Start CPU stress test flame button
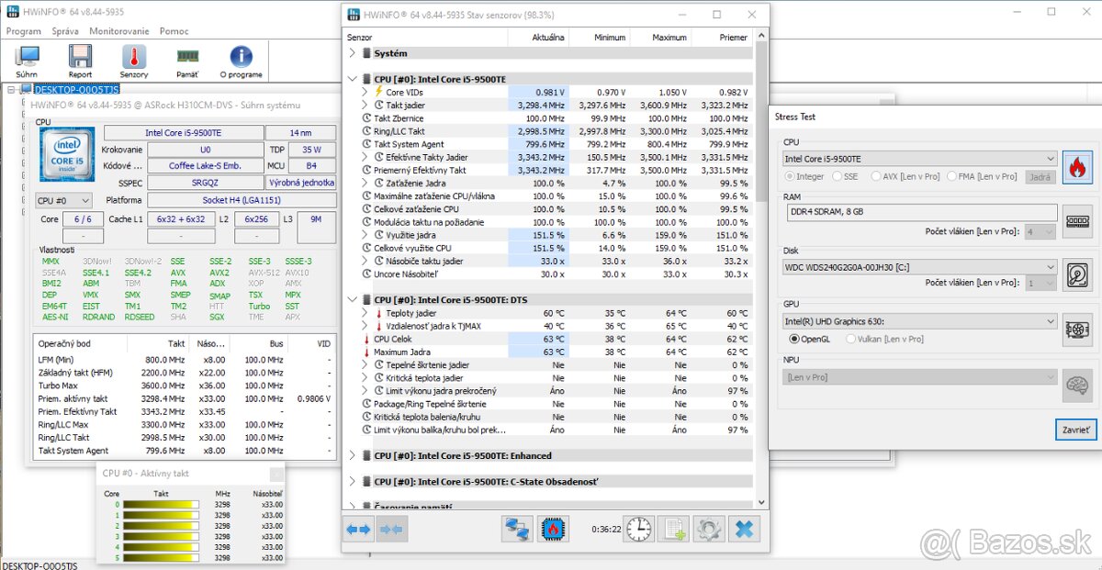The height and width of the screenshot is (570, 1102). (1077, 167)
